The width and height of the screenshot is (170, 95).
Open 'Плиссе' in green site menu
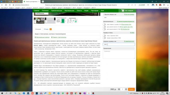point(79,11)
